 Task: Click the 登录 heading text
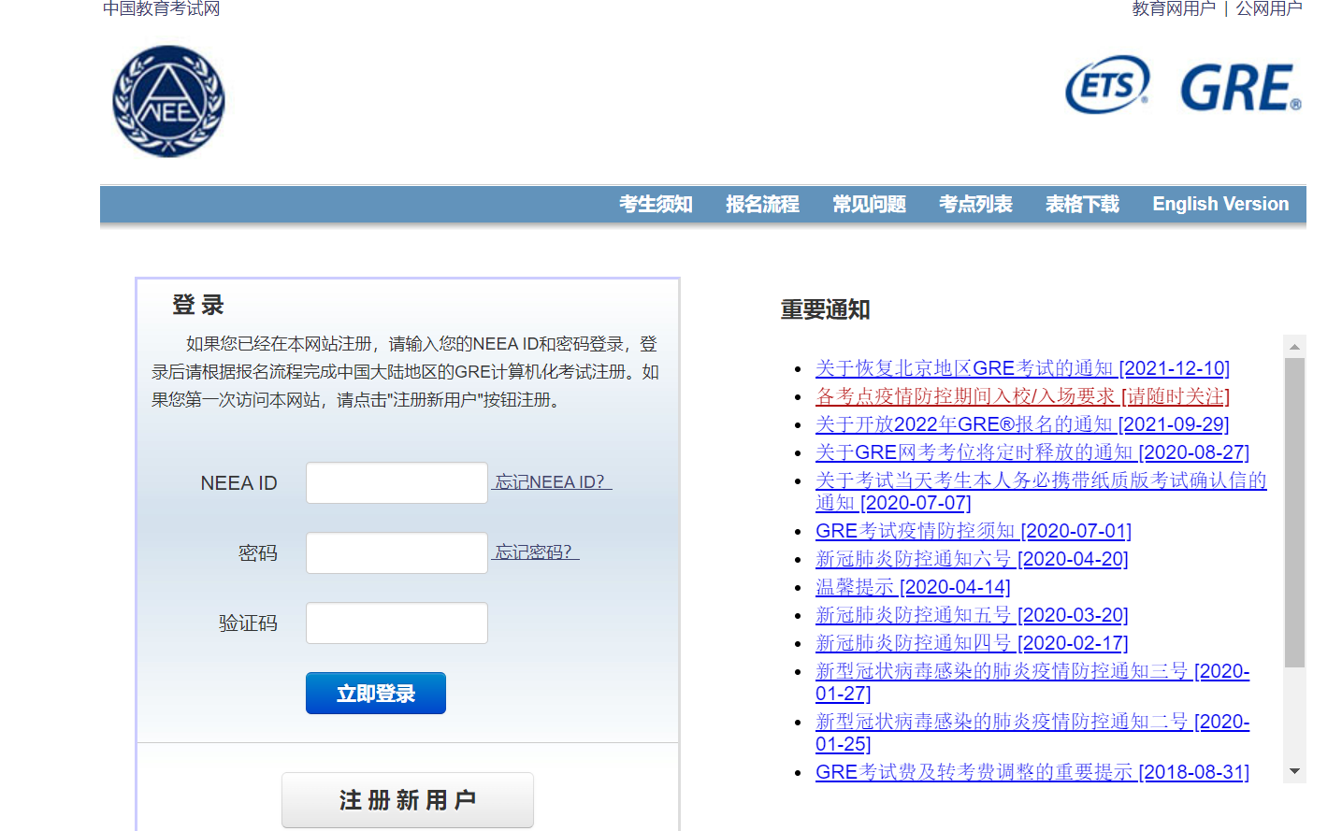(x=198, y=305)
